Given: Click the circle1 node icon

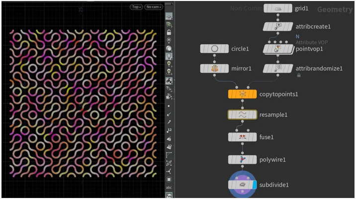Looking at the screenshot, I should pos(214,49).
